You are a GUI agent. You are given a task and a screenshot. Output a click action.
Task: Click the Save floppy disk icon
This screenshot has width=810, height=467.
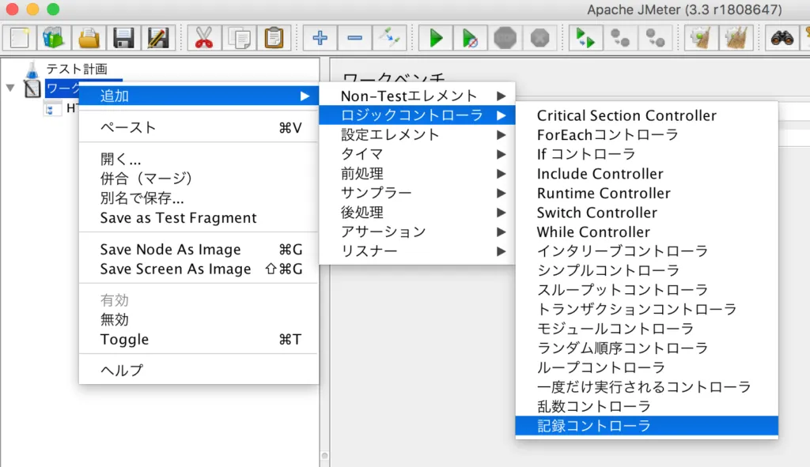123,38
